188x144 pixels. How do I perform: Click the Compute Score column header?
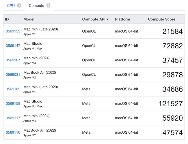(162, 19)
